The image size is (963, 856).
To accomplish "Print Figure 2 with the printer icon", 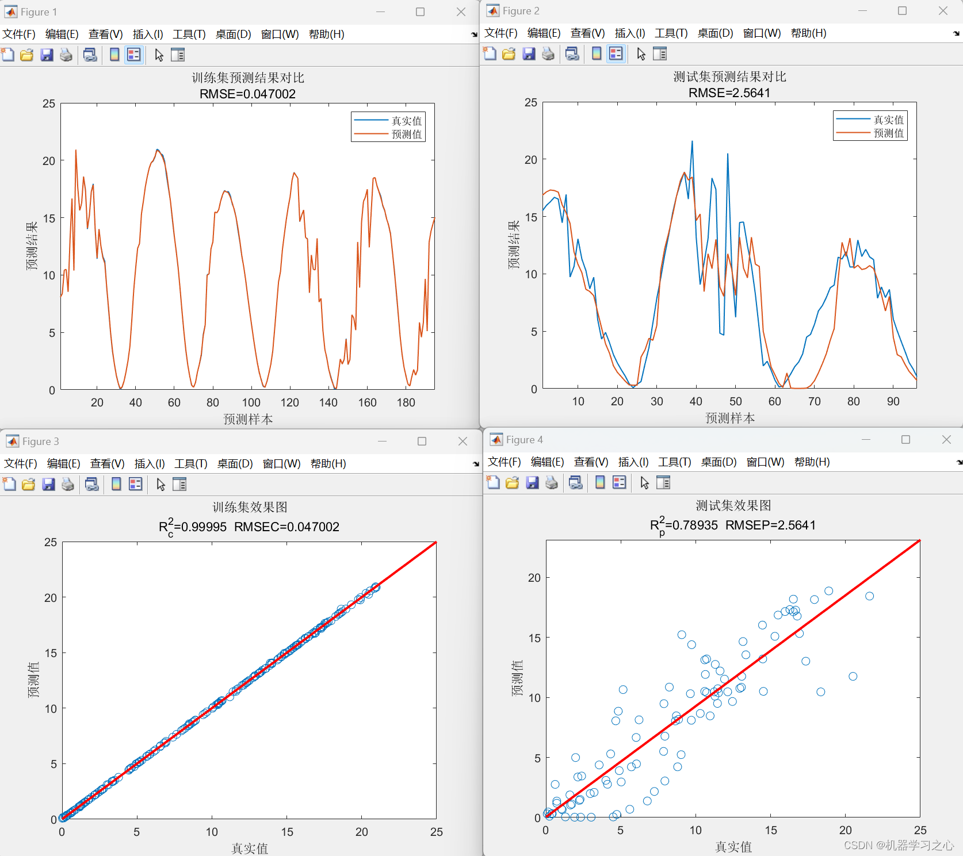I will tap(548, 53).
